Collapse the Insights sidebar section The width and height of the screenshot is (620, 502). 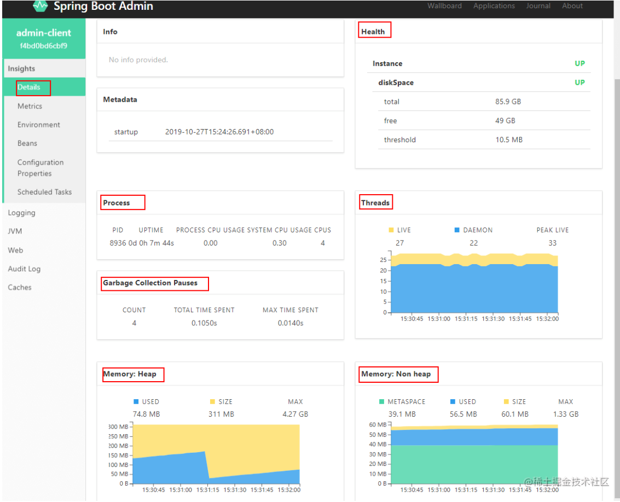tap(44, 68)
